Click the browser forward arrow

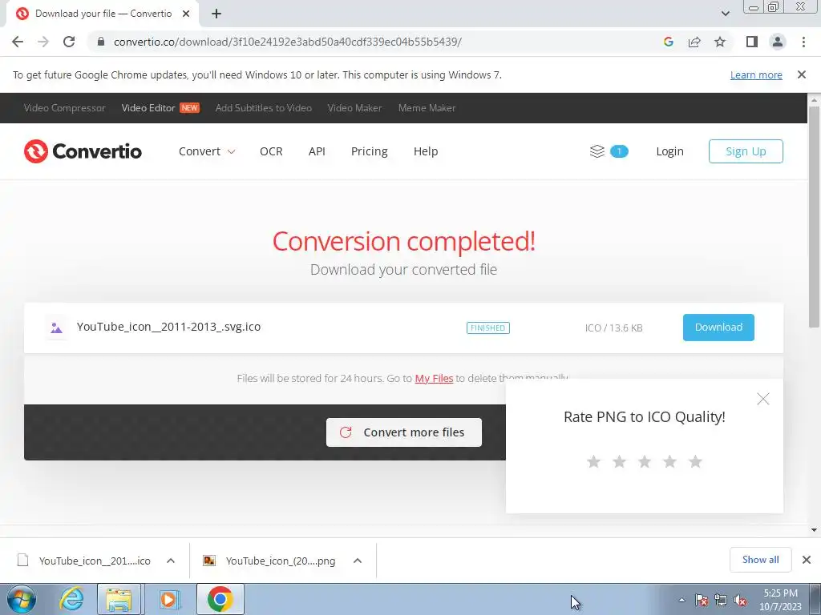[43, 42]
